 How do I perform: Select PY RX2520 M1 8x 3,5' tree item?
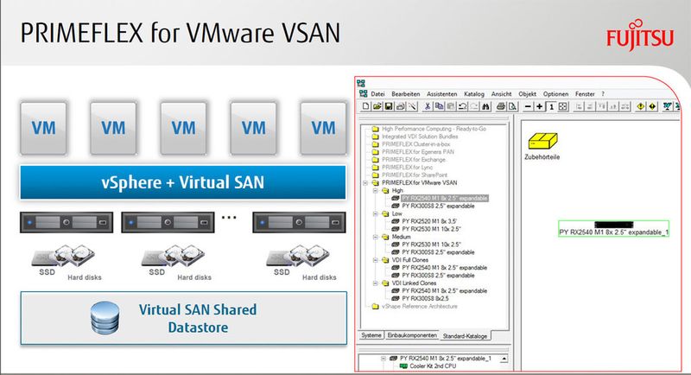[429, 221]
